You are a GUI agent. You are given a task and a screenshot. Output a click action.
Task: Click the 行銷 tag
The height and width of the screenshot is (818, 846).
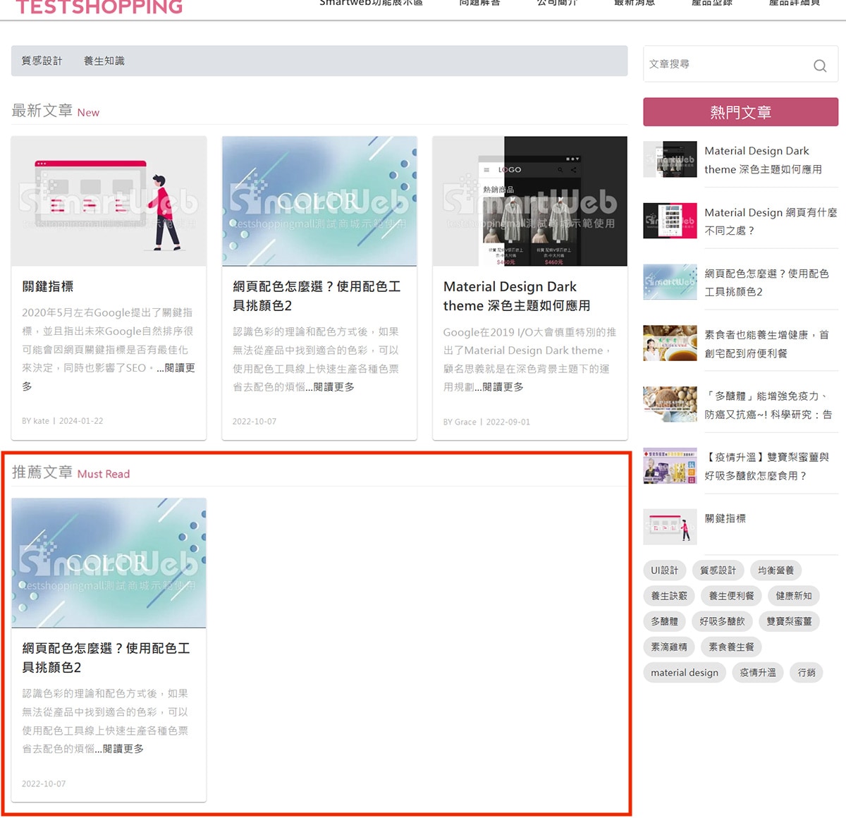coord(807,673)
